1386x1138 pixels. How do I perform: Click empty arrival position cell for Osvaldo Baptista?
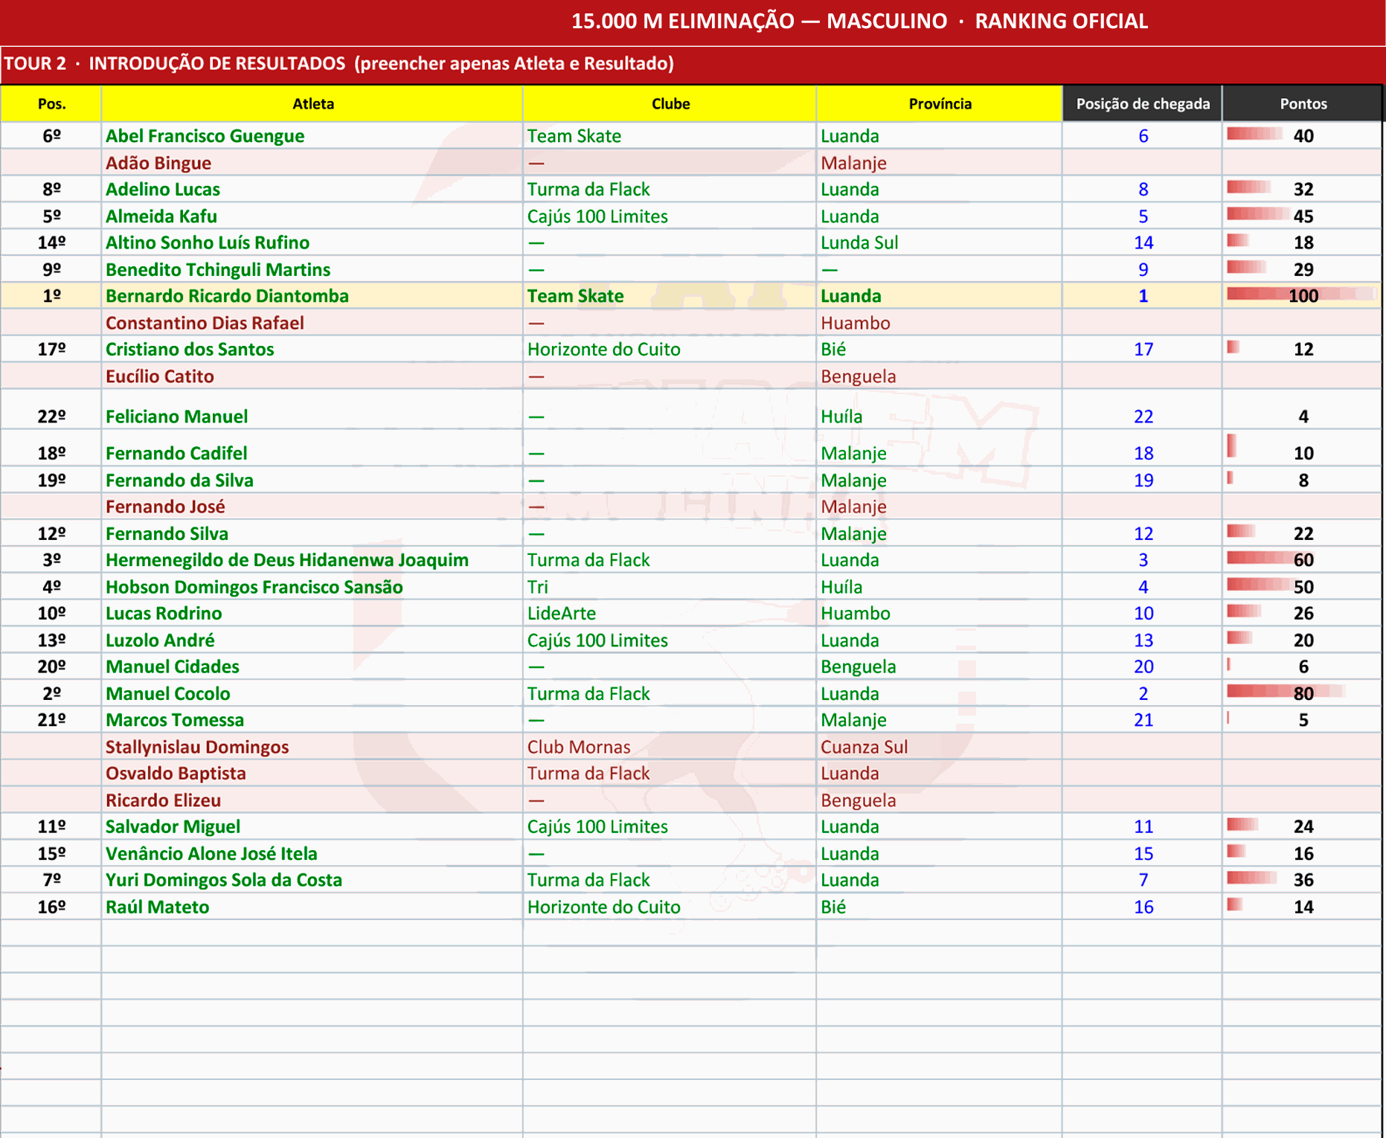(x=1142, y=773)
